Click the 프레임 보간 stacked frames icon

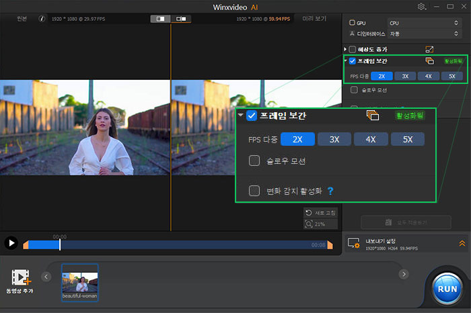pyautogui.click(x=429, y=61)
